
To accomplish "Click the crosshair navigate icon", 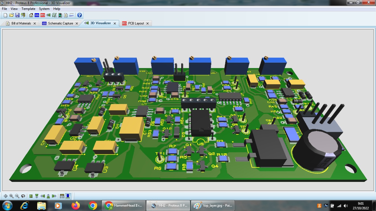I will 6,196.
